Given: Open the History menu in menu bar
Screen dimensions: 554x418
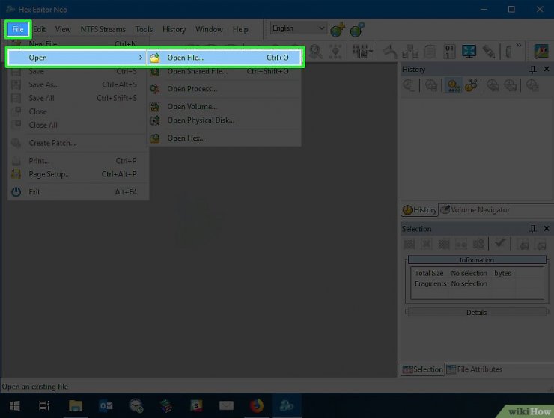Looking at the screenshot, I should (x=174, y=29).
